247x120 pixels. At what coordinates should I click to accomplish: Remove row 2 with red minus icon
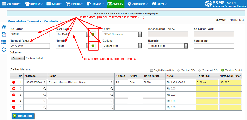click(x=14, y=88)
